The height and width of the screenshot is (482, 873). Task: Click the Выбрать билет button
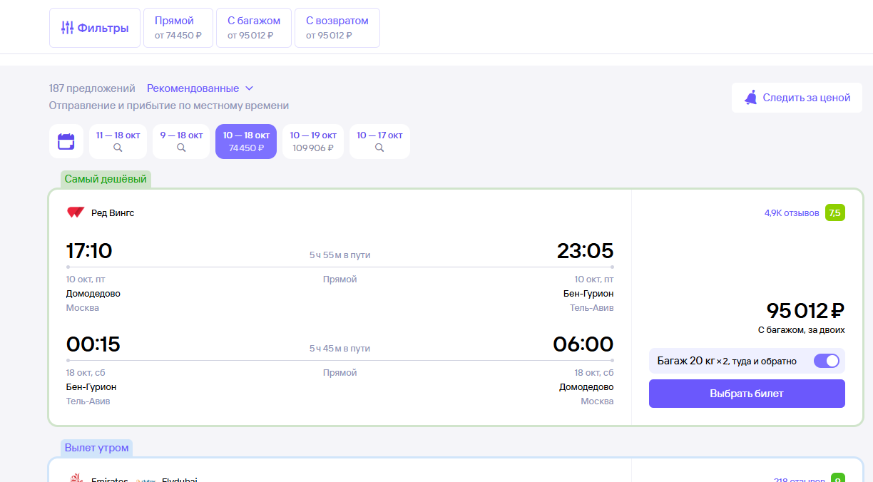click(747, 394)
